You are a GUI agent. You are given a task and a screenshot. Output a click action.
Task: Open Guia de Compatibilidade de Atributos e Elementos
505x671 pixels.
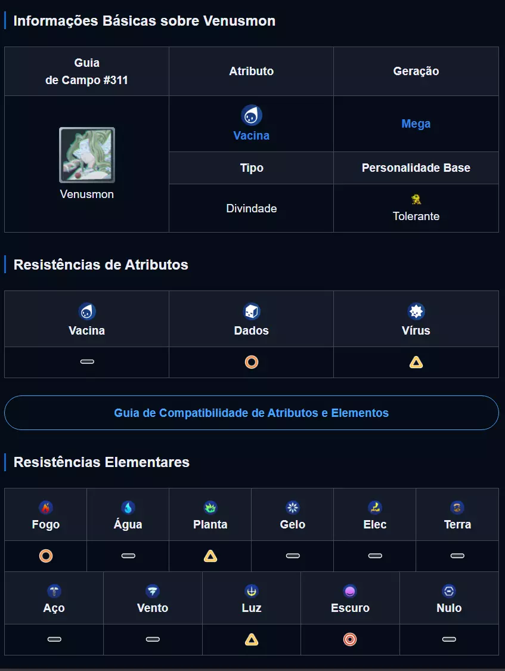click(x=252, y=413)
